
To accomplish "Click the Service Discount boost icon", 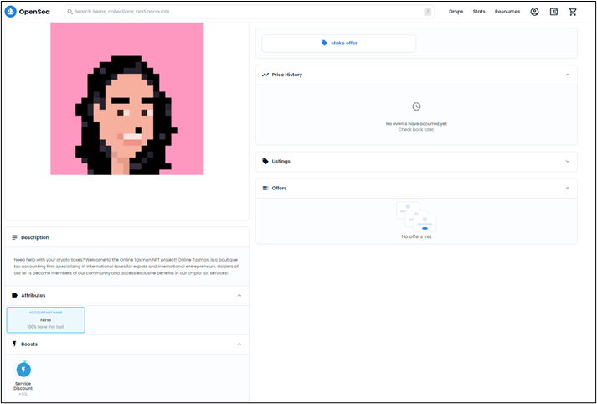I will 23,369.
